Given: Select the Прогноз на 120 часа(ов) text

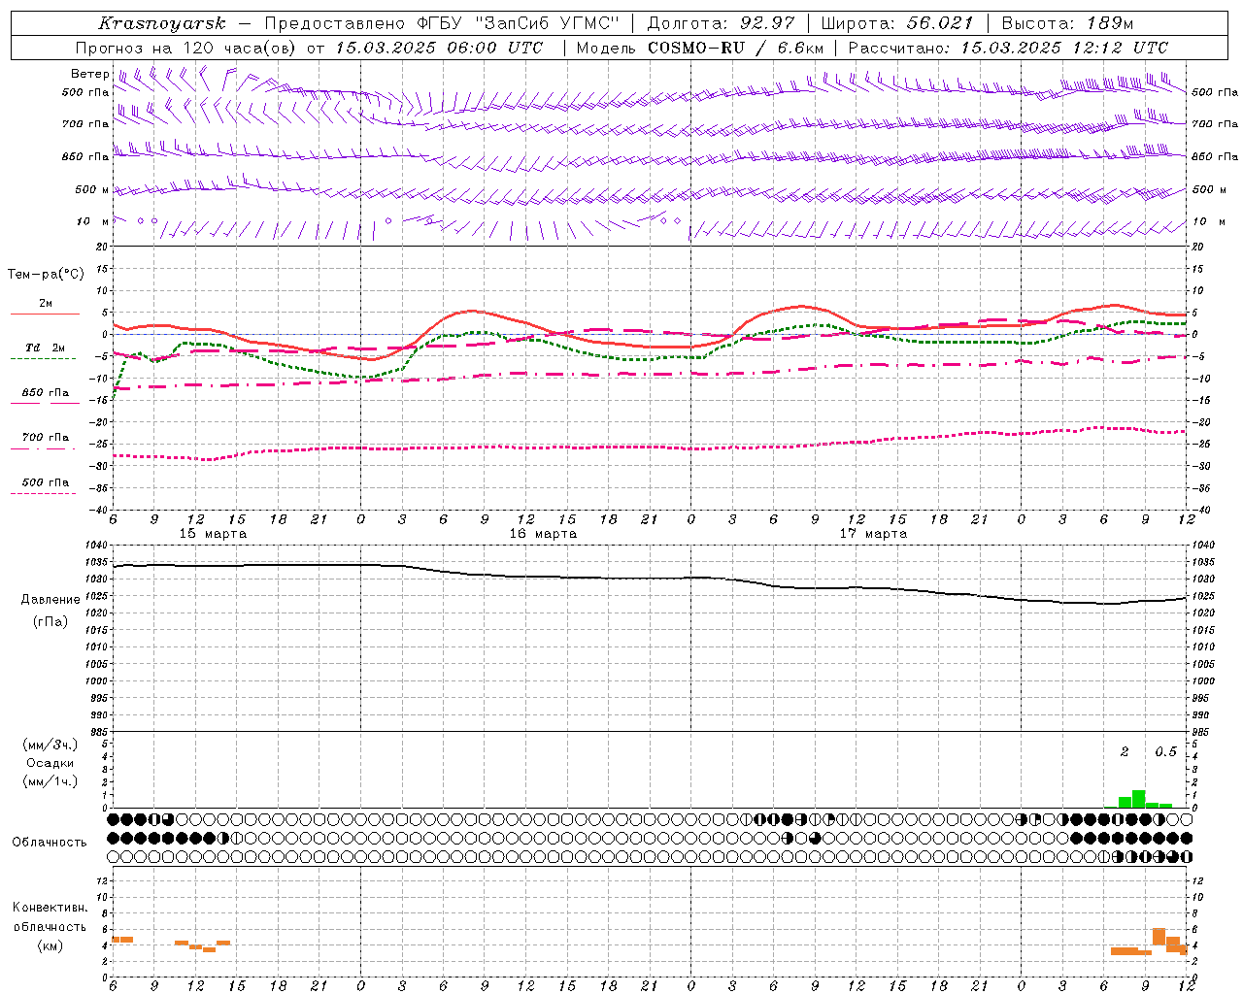Looking at the screenshot, I should 186,48.
